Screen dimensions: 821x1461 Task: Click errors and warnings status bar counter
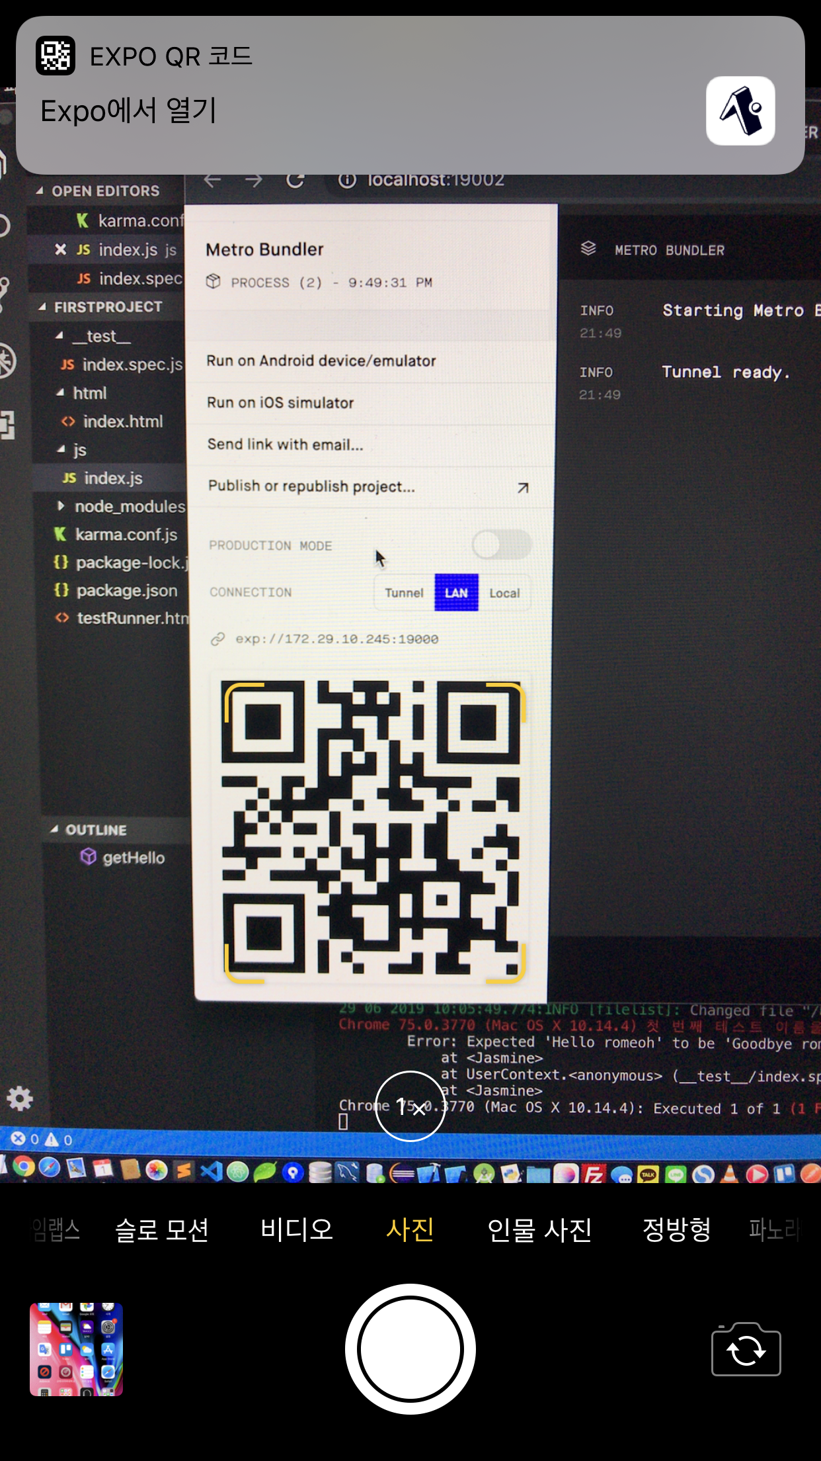coord(41,1139)
